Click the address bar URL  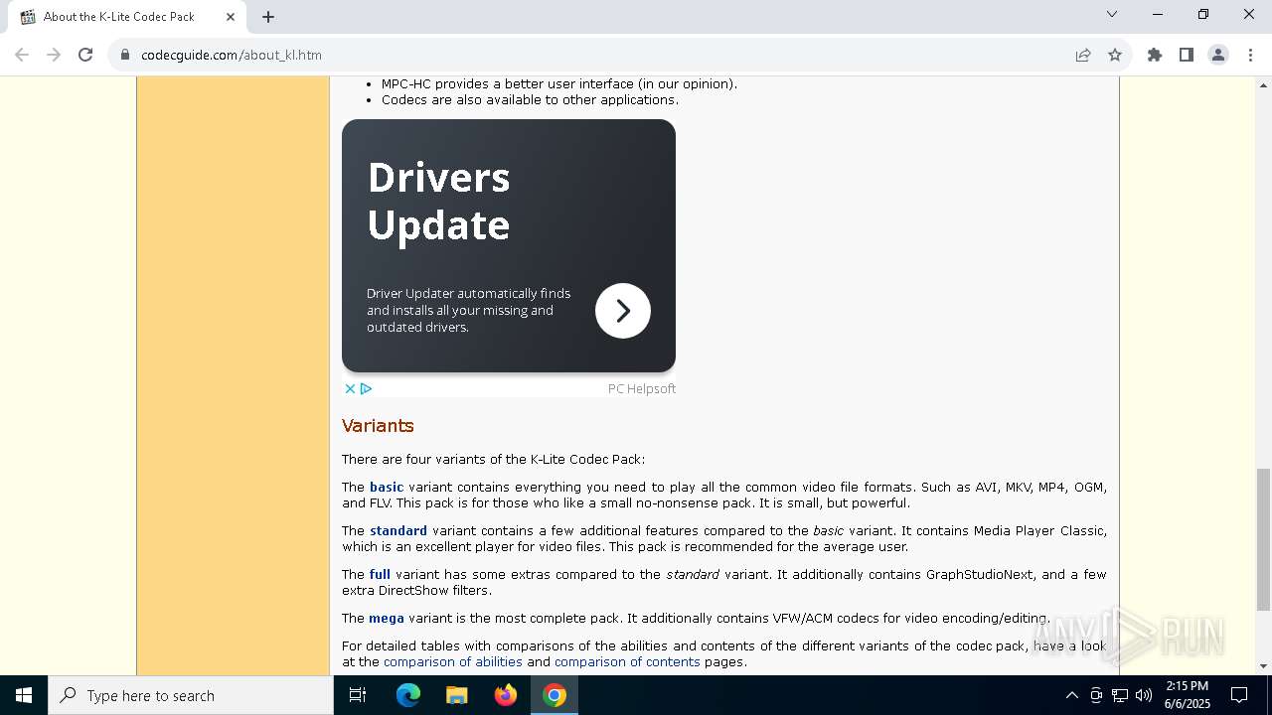(232, 55)
